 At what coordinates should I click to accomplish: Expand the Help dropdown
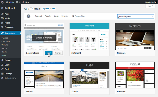pyautogui.click(x=150, y=6)
